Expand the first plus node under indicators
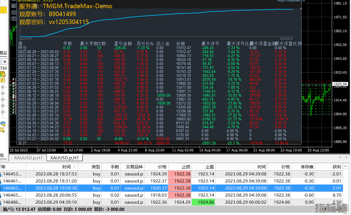The height and width of the screenshot is (215, 351). click(x=3, y=87)
